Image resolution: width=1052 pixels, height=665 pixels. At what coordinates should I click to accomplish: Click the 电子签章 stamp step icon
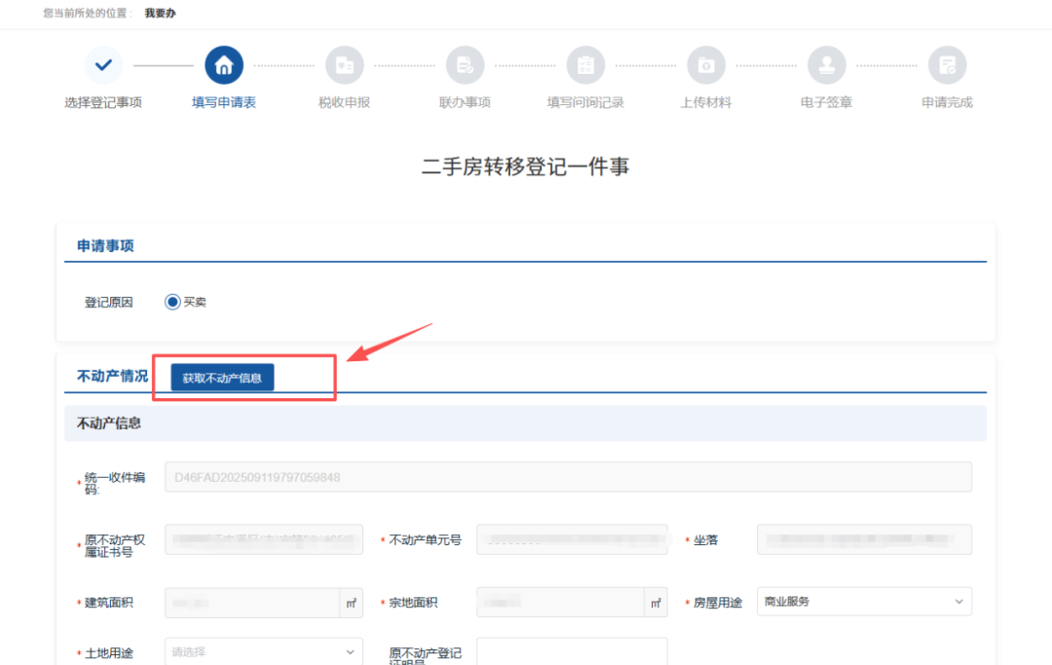point(826,65)
